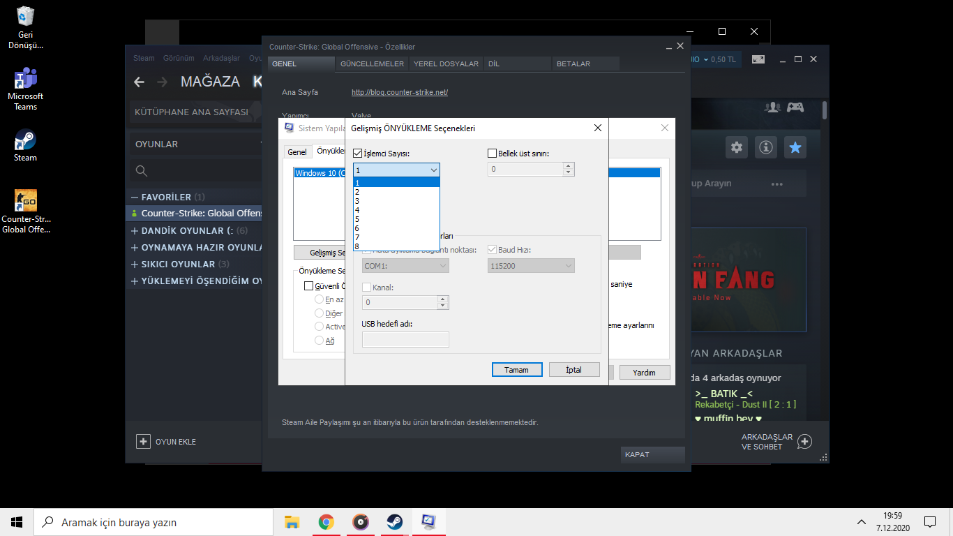Select the Steam desktop shortcut
Screen dimensions: 953x536
tap(25, 146)
